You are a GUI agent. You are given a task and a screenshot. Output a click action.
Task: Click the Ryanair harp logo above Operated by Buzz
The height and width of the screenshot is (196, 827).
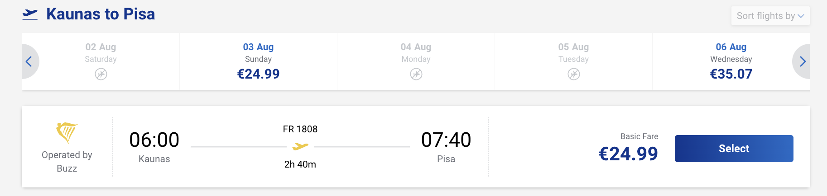pos(67,133)
